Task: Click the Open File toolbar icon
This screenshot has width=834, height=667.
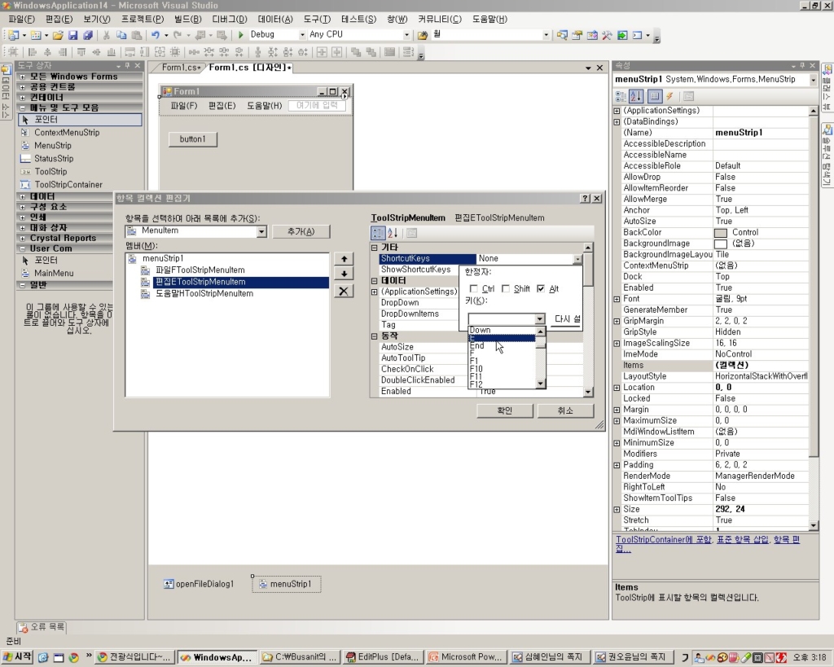Action: click(x=58, y=35)
